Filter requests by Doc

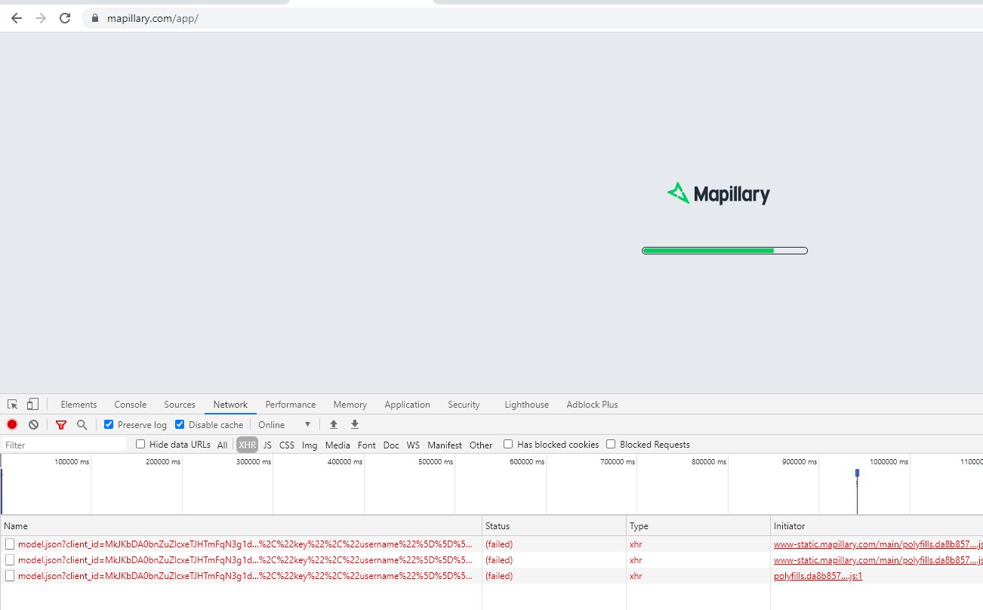391,445
